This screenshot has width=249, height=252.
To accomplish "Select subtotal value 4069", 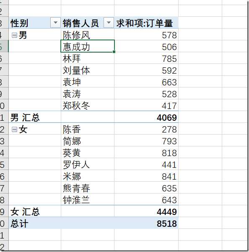I will click(x=167, y=118).
